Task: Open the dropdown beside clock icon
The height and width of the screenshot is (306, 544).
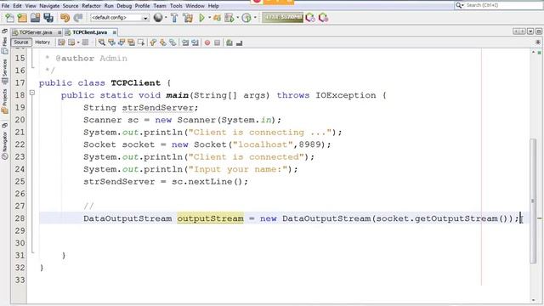Action: pos(255,18)
